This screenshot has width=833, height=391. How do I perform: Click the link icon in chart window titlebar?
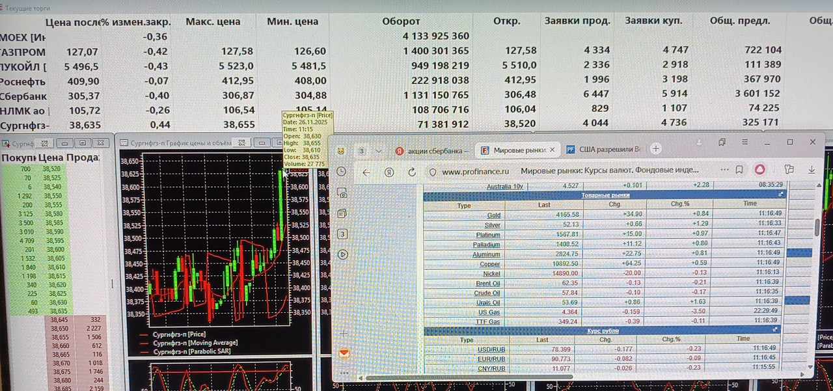click(x=241, y=142)
